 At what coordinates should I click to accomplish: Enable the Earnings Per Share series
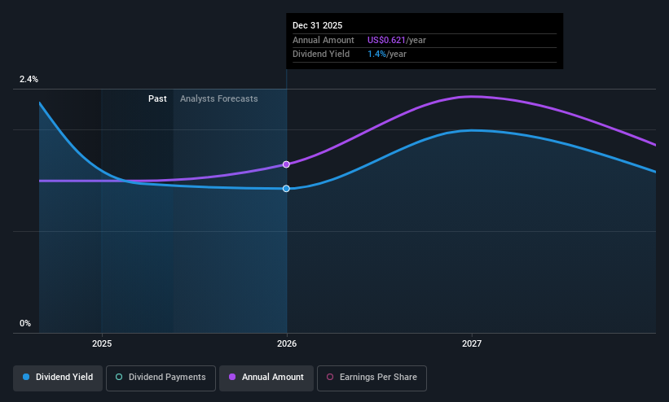(x=372, y=378)
